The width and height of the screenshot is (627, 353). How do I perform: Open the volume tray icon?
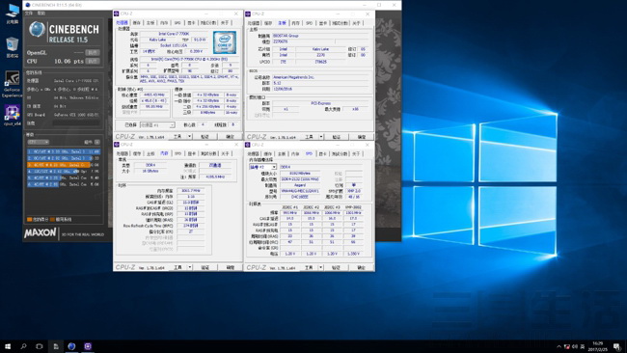575,346
